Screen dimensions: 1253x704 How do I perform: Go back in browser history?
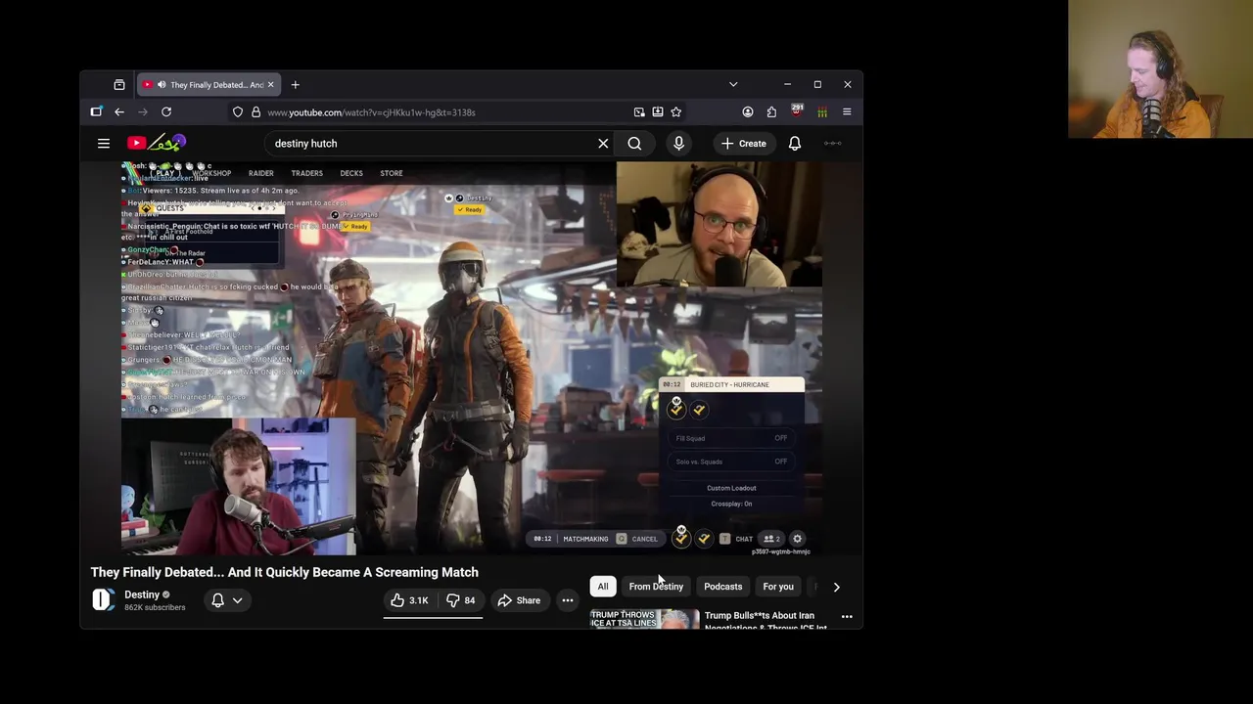(x=119, y=112)
